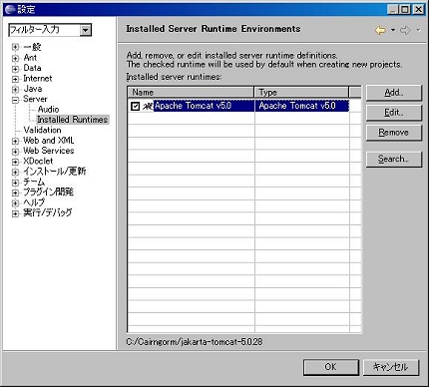Select the Internet preferences item
429x387 pixels.
pos(38,79)
